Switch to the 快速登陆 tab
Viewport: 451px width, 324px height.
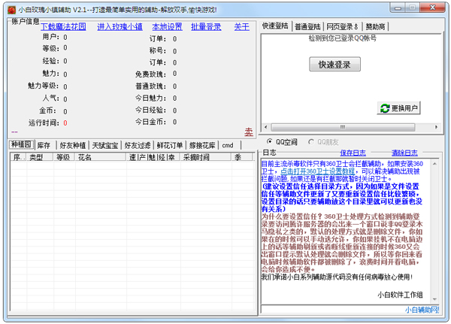(x=275, y=26)
